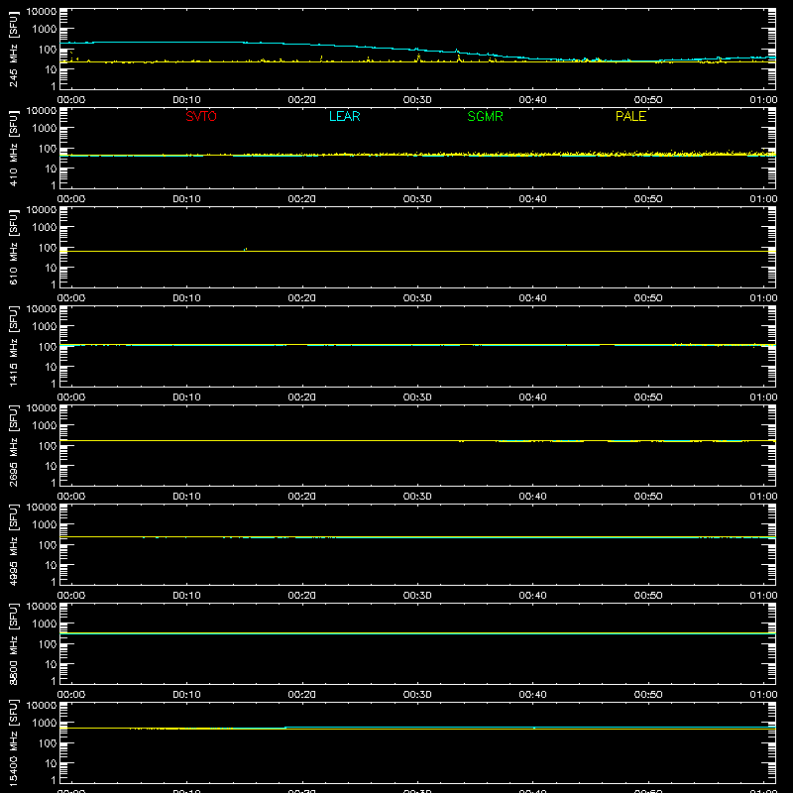Click the 15400 MHz [SFU] axis label
793x793 pixels.
[13, 742]
